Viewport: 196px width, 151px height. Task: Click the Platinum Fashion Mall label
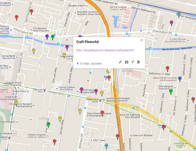click(5, 30)
